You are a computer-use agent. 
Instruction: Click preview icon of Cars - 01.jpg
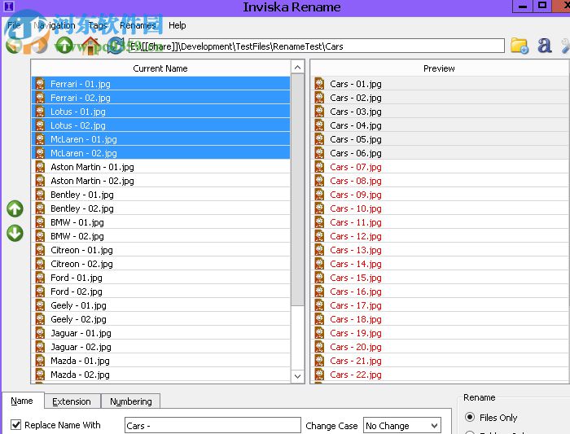tap(319, 84)
